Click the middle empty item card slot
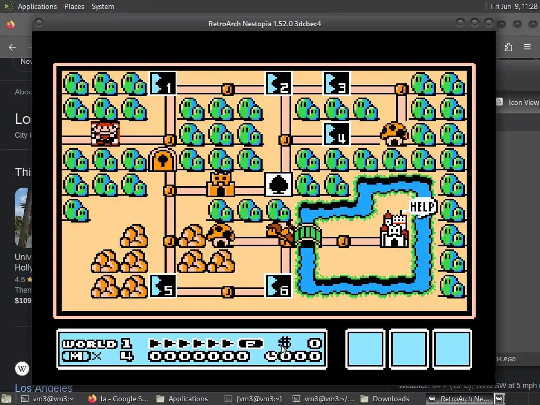The height and width of the screenshot is (405, 540). point(409,349)
